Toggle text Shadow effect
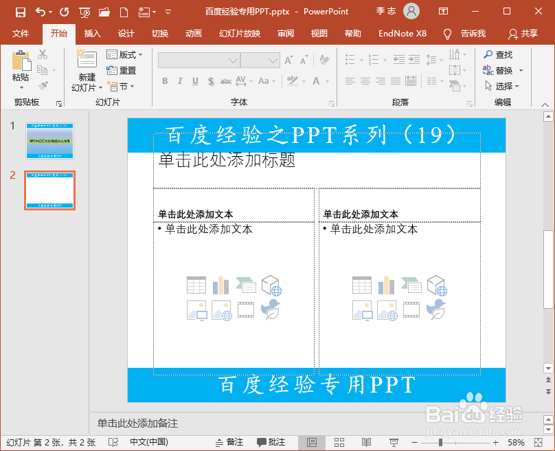555x451 pixels. [x=211, y=81]
